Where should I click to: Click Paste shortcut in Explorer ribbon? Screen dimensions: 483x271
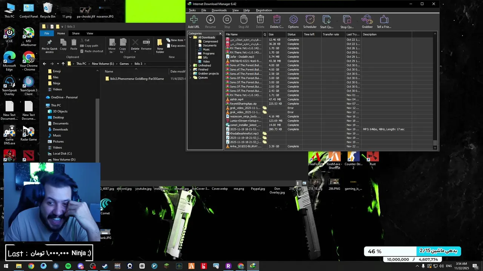coord(91,51)
